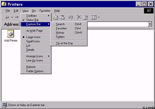Show the Folders explorer bar
The image size is (155, 109).
[69, 37]
